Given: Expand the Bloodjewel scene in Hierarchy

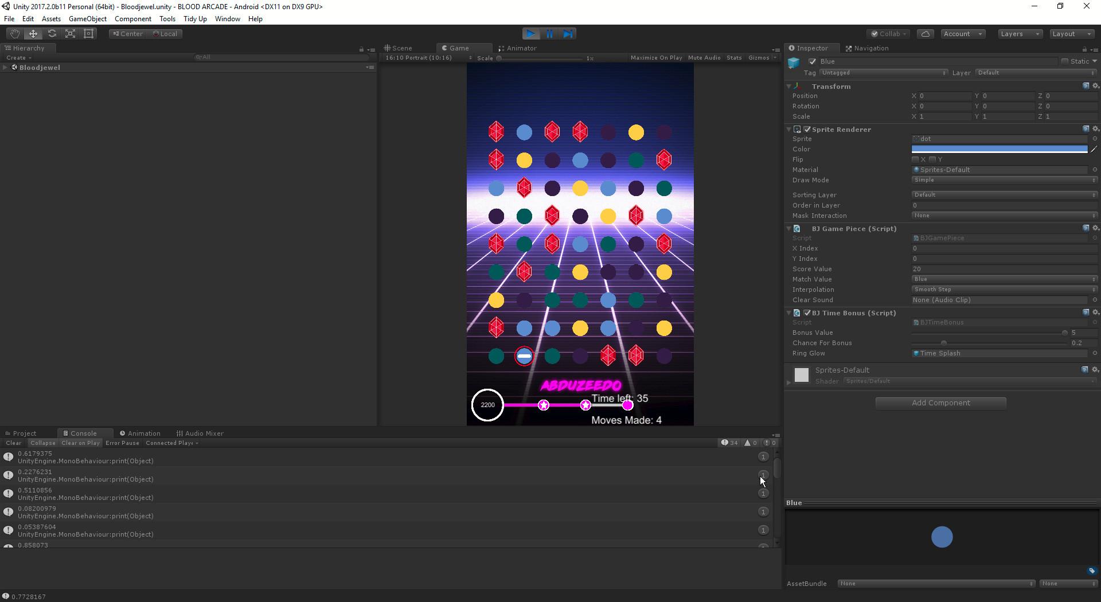Looking at the screenshot, I should click(5, 68).
